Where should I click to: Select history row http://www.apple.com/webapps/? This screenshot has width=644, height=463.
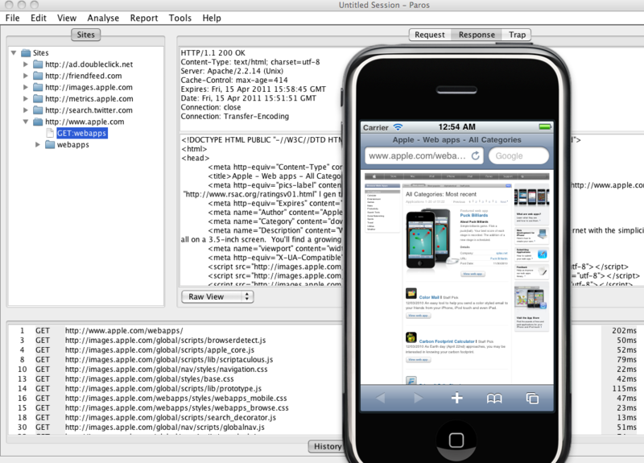pyautogui.click(x=124, y=331)
